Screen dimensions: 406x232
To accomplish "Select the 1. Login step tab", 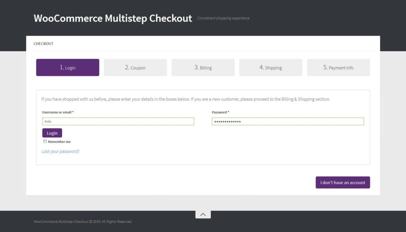I will click(x=67, y=68).
